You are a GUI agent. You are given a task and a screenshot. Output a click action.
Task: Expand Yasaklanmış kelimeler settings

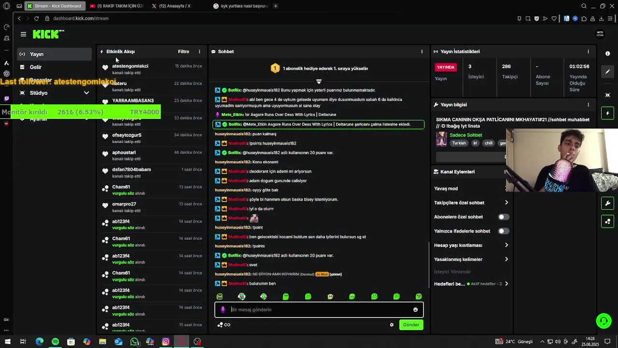pyautogui.click(x=471, y=260)
